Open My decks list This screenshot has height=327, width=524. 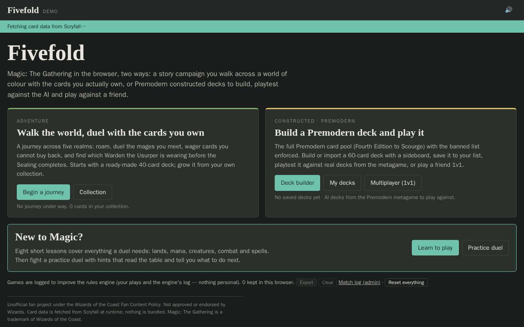[342, 183]
